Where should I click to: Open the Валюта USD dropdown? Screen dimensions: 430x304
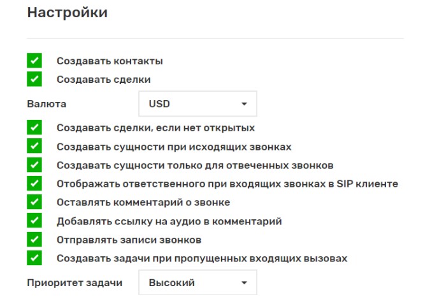[x=197, y=104]
